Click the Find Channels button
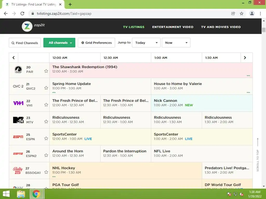Image resolution: width=266 pixels, height=199 pixels. 25,43
